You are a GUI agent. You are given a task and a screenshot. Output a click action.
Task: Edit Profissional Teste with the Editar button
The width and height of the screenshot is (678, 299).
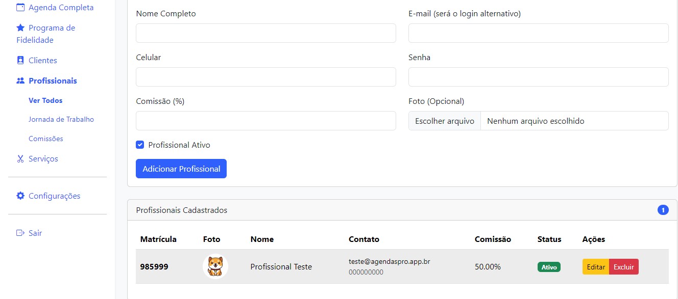[x=596, y=266]
